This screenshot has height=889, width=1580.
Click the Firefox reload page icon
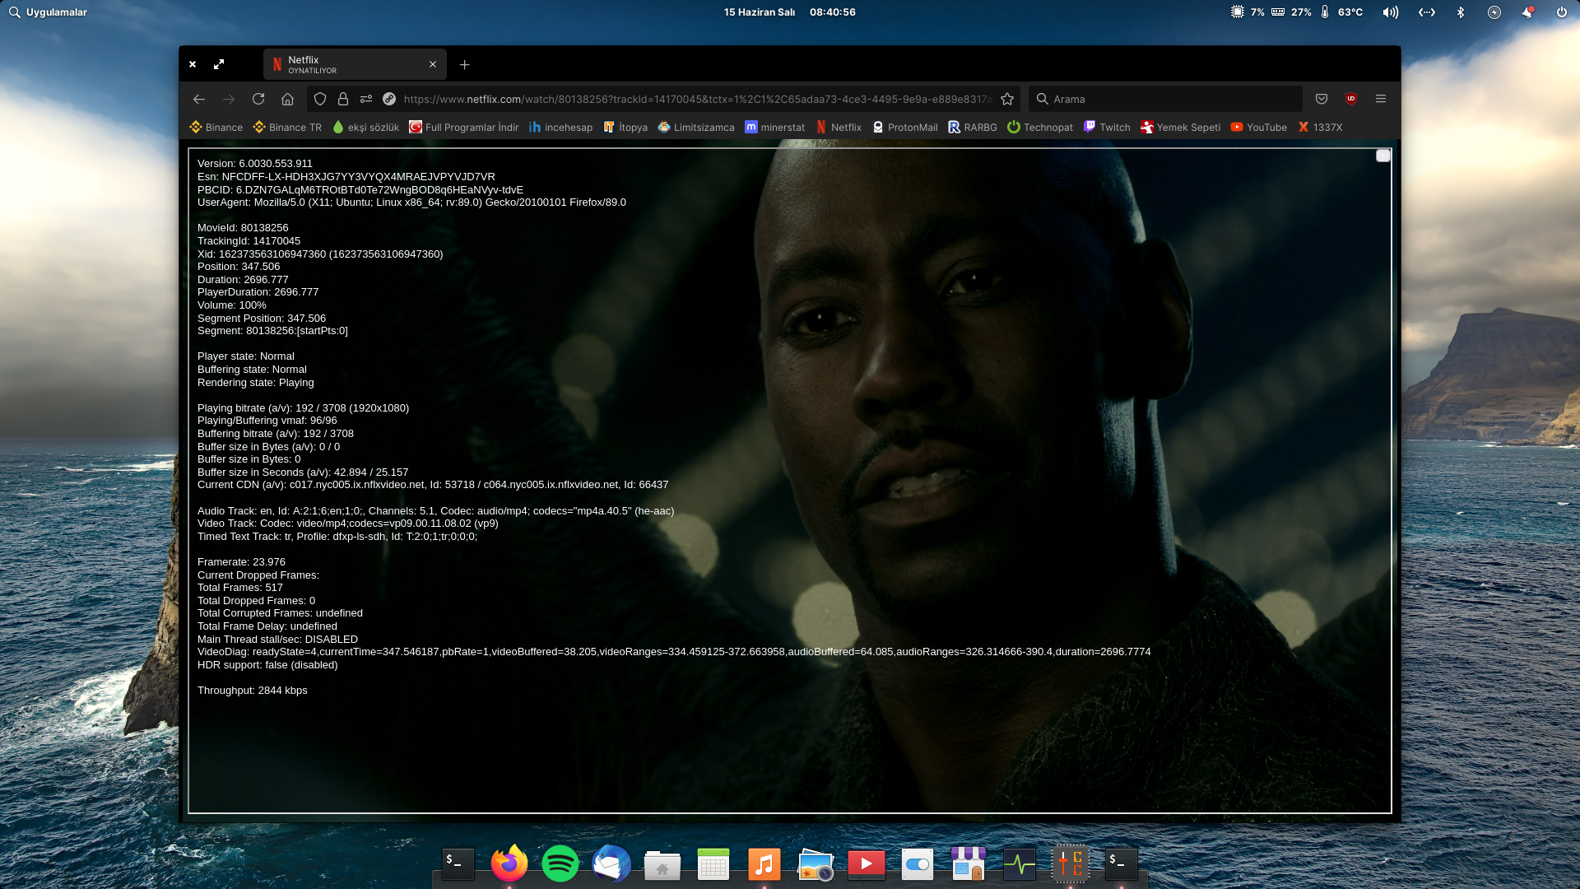(x=258, y=99)
